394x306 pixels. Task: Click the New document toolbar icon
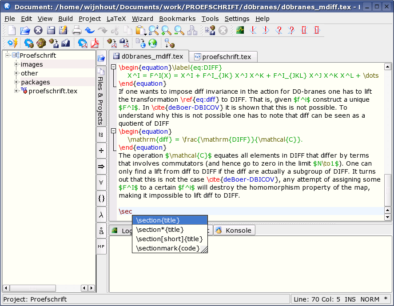[12, 30]
